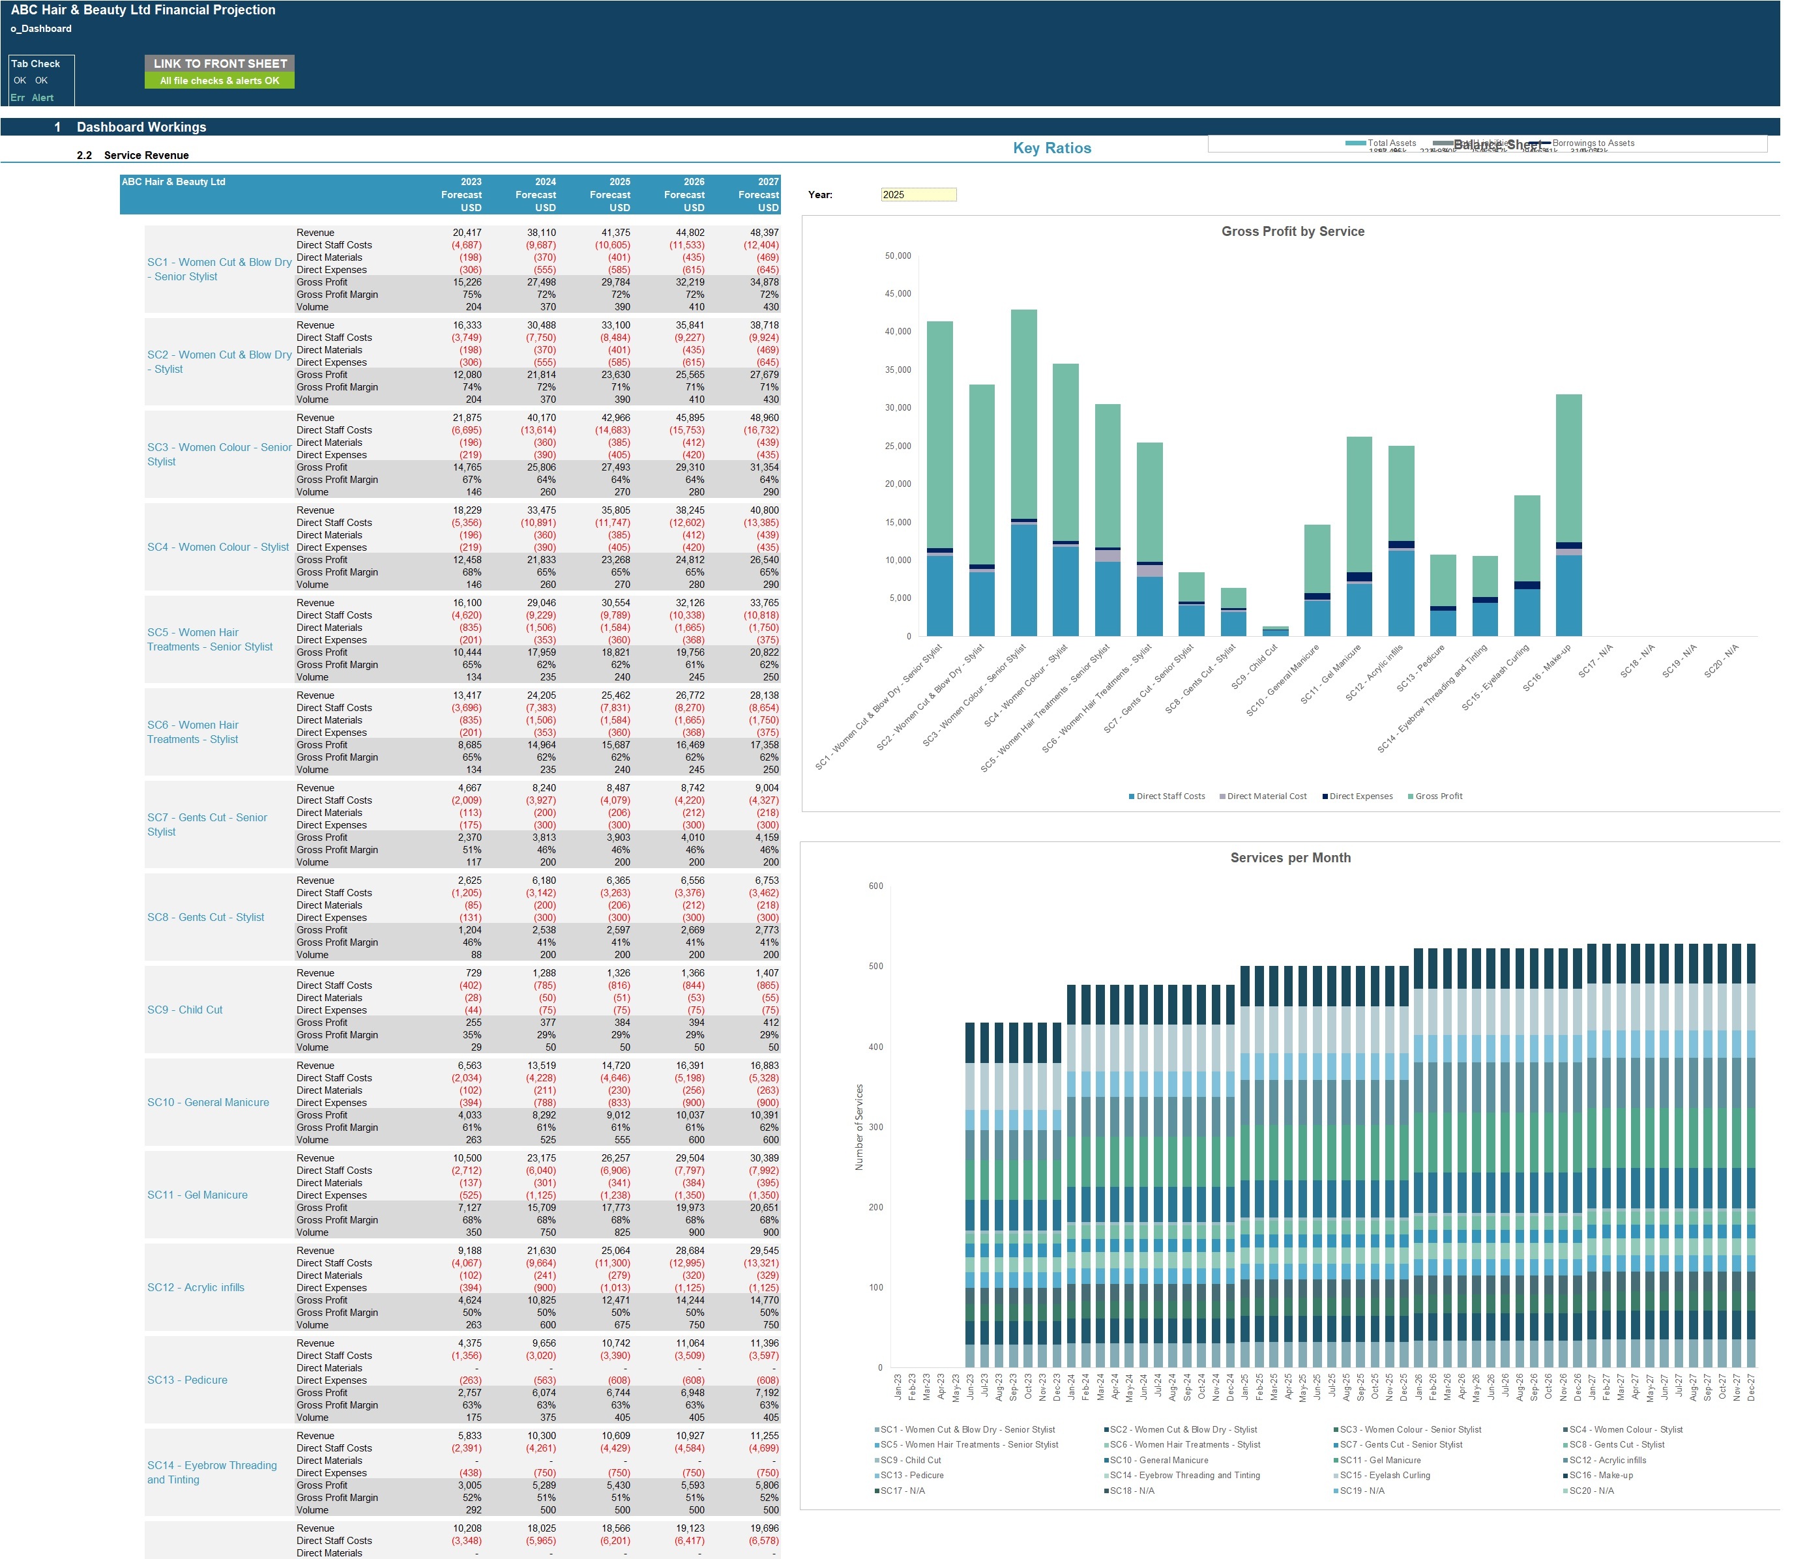Image resolution: width=1807 pixels, height=1559 pixels.
Task: Click the Gross Profit by Service chart title
Action: click(1293, 232)
